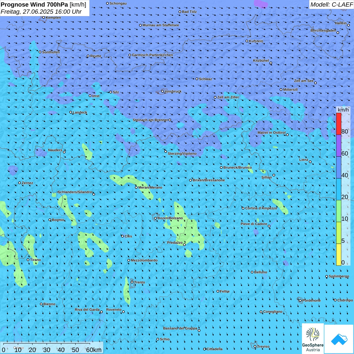Select the Bruneck/Brunico location dot
Viewport: 354px width, 354px height.
pos(221,167)
